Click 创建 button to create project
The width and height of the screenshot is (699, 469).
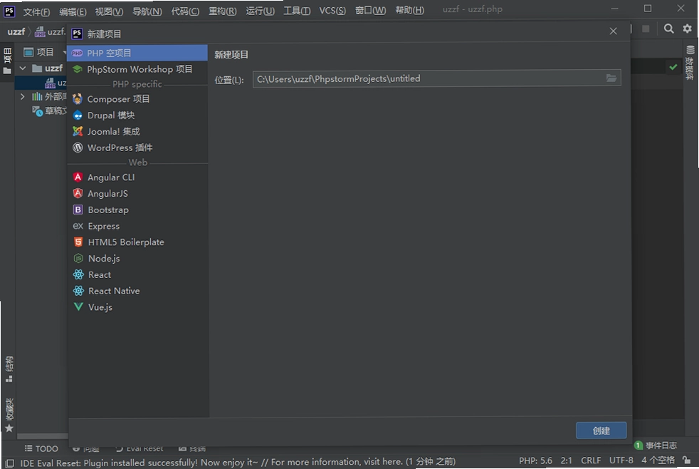pos(601,431)
